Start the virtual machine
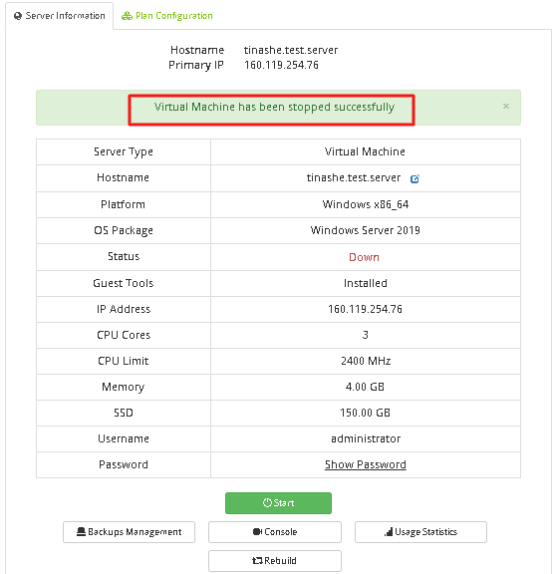The image size is (552, 574). pos(278,503)
